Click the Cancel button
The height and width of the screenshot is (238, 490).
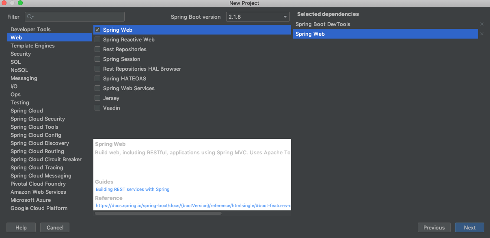pyautogui.click(x=55, y=227)
